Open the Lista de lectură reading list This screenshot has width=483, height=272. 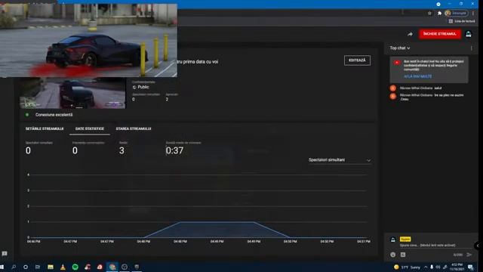click(461, 21)
